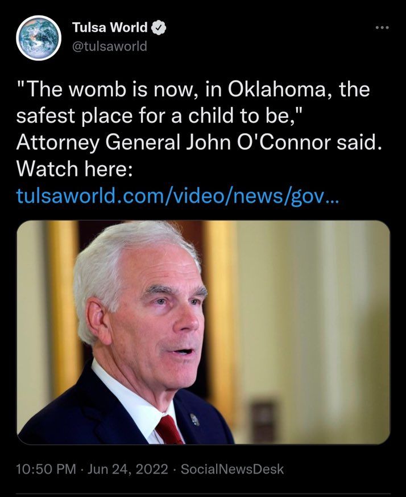This screenshot has width=406, height=497.
Task: Open the Tulsa World globe profile avatar
Action: [x=39, y=38]
